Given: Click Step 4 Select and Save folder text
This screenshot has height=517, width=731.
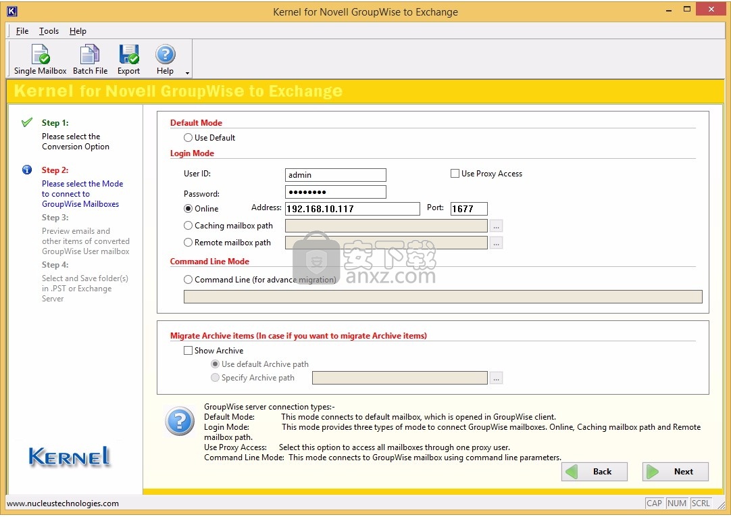Looking at the screenshot, I should pos(85,288).
